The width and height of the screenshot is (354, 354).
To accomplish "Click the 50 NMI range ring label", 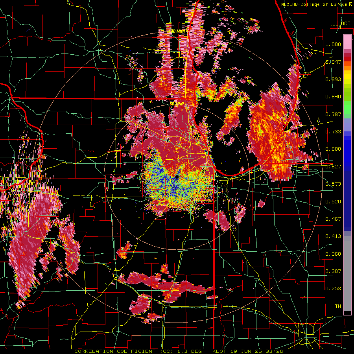I will tap(177, 104).
